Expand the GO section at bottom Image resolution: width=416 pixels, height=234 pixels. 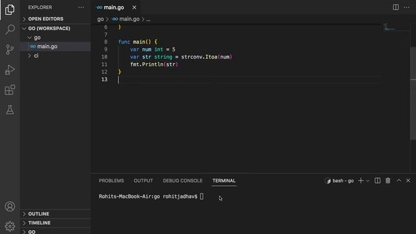coord(55,231)
